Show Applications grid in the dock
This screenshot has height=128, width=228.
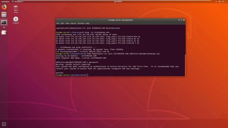click(4, 124)
